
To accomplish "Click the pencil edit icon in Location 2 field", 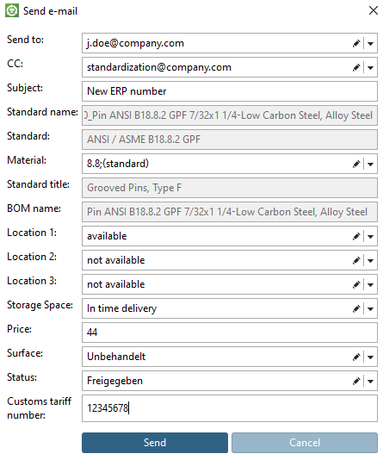I will click(356, 260).
